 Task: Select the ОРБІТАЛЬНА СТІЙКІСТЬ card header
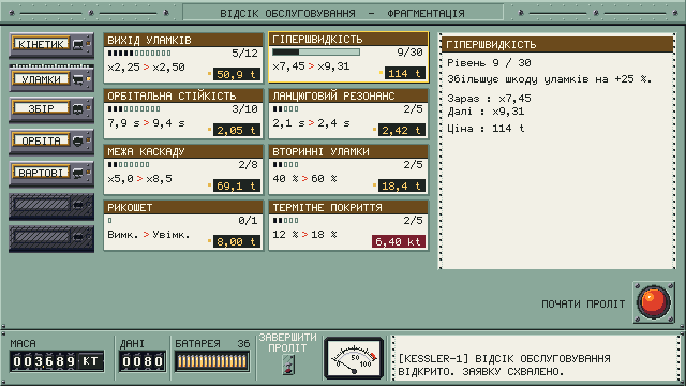(183, 96)
